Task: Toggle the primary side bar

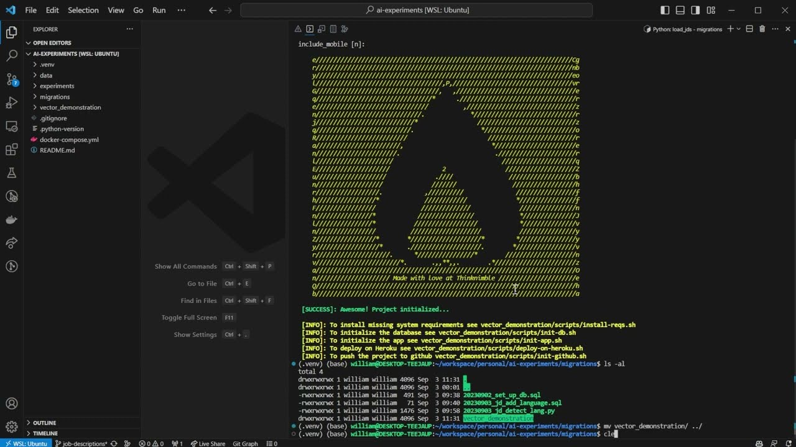Action: (x=665, y=10)
